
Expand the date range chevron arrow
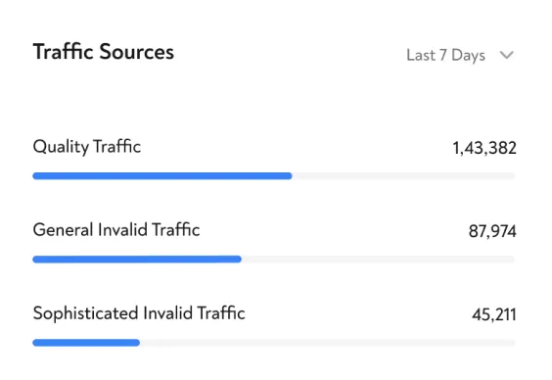tap(507, 55)
